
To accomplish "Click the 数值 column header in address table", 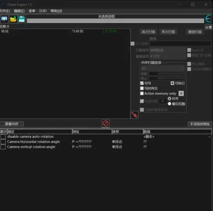I will tap(177, 132).
